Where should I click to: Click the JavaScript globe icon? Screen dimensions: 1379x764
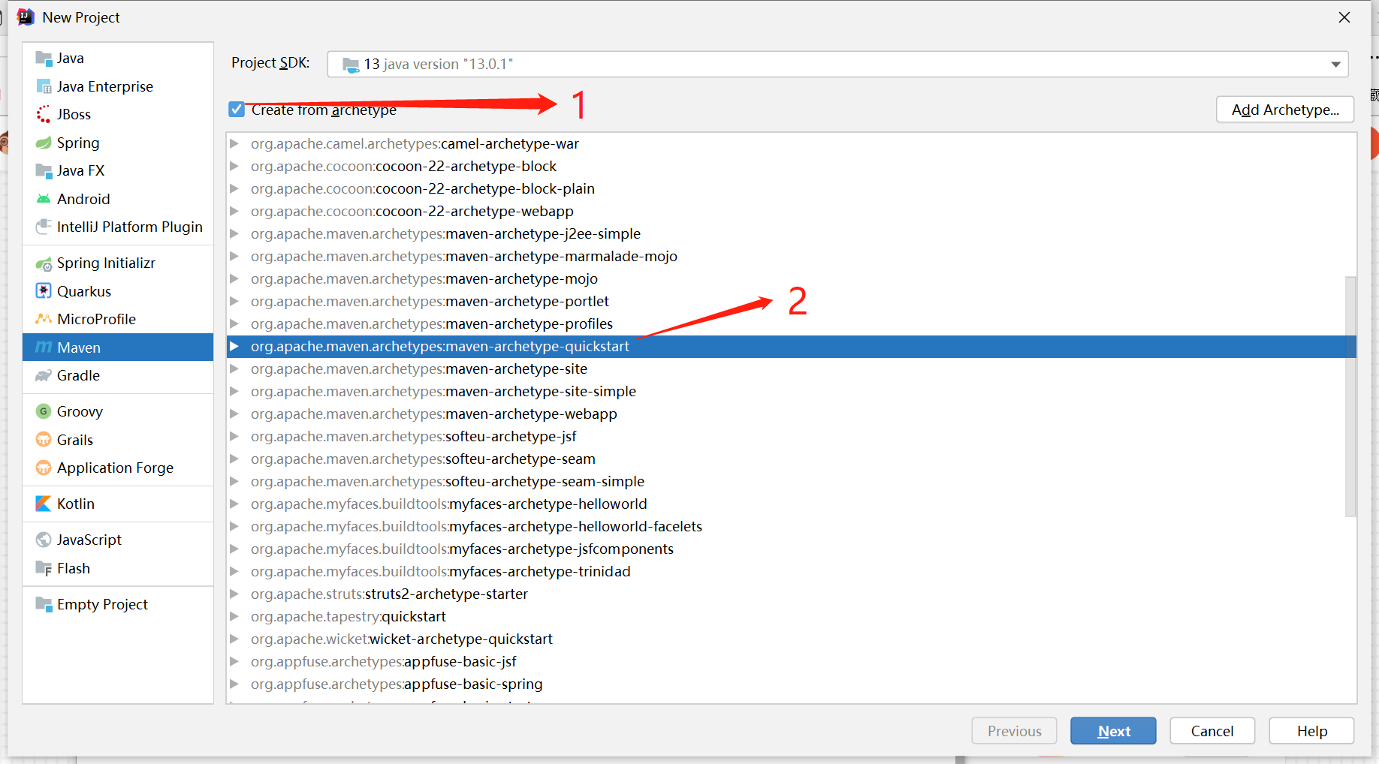click(44, 540)
